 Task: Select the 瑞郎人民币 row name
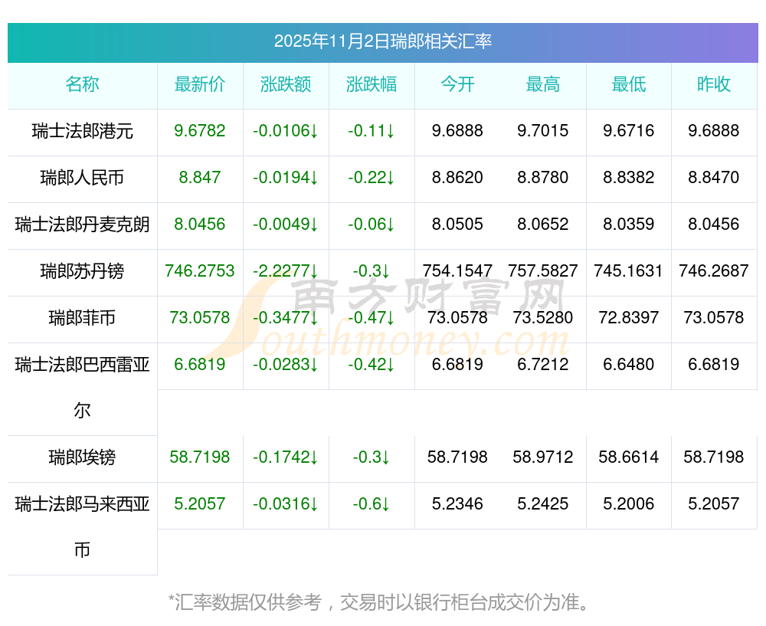82,178
